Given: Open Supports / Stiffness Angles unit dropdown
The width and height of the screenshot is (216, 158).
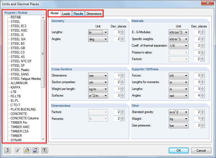Looking at the screenshot, I should pyautogui.click(x=179, y=95).
